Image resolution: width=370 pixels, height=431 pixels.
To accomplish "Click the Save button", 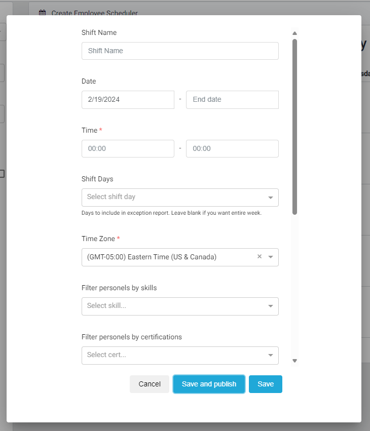I will 266,384.
